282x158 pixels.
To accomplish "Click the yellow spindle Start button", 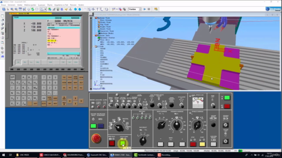I will (202, 144).
